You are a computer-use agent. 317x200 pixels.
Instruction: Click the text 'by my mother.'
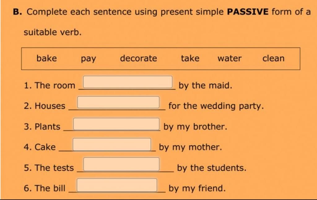tap(190, 147)
